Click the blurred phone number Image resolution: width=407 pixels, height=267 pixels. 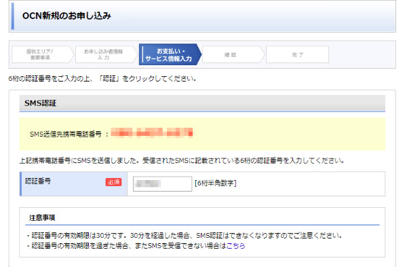point(152,132)
